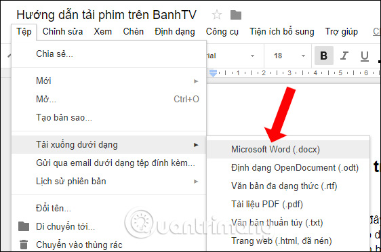381x252 pixels.
Task: Toggle underline with the U icon
Action: point(365,56)
